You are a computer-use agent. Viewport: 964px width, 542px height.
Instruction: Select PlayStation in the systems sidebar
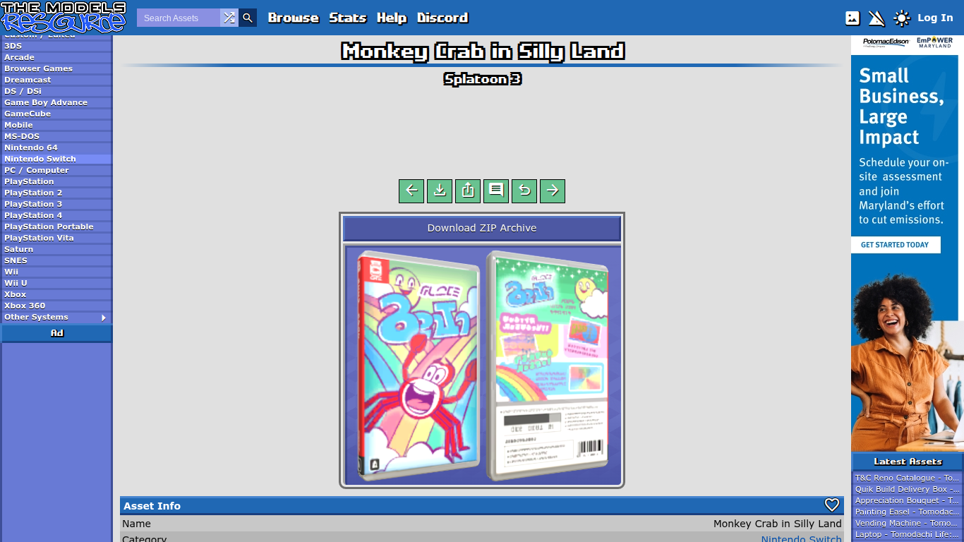click(56, 181)
